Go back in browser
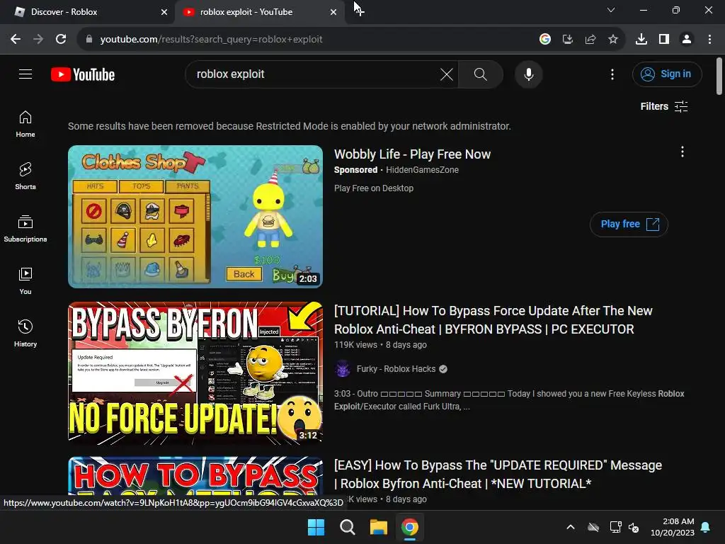 (x=16, y=40)
